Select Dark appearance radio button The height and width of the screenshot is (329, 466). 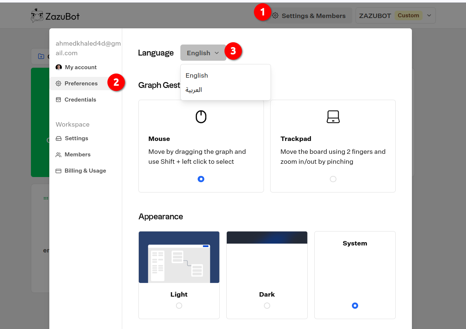click(267, 305)
